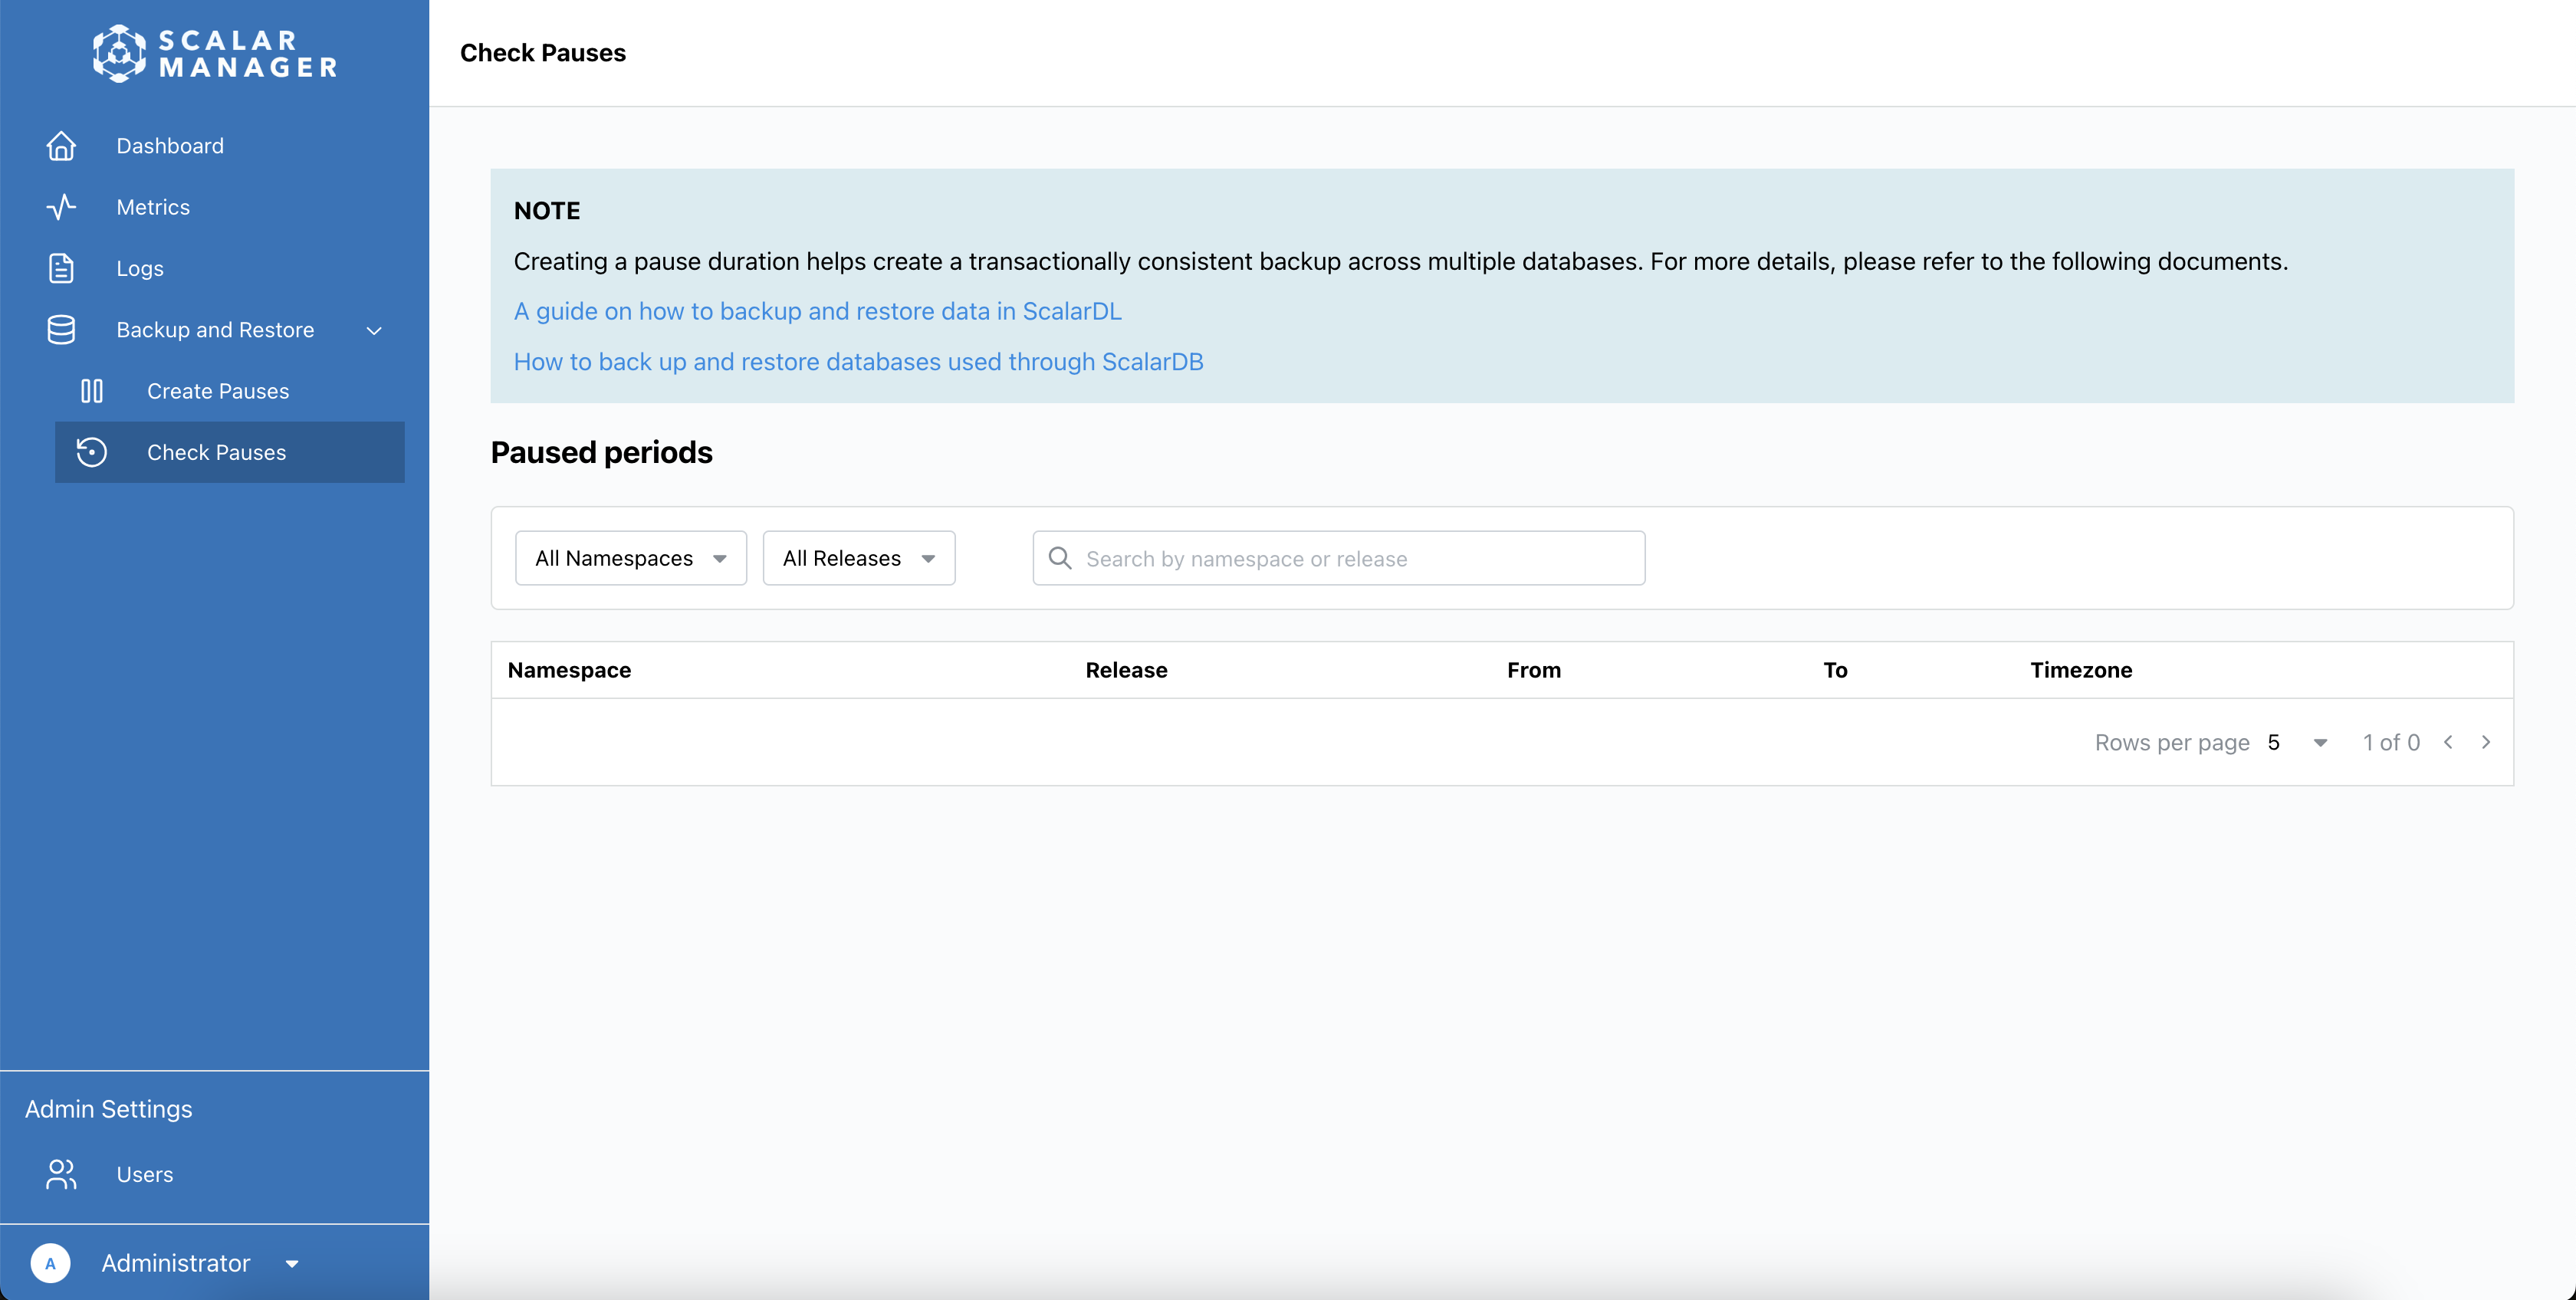
Task: Click the Backup and Restore database icon
Action: [x=61, y=330]
